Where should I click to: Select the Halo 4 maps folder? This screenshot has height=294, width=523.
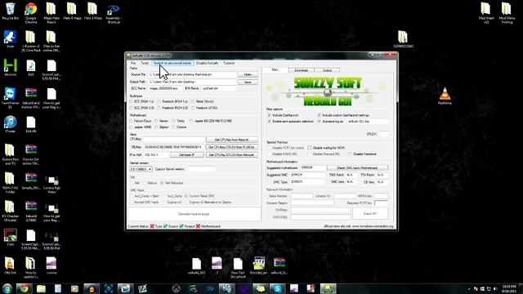(x=72, y=11)
